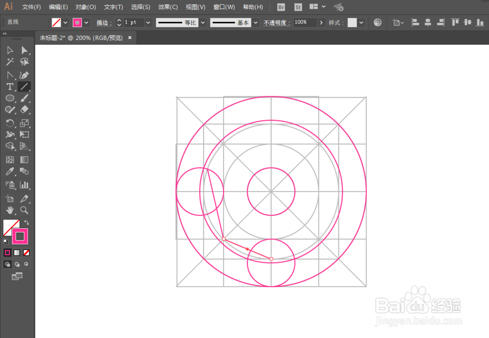Viewport: 489px width, 338px height.
Task: Set stroke color to None
Action: click(x=27, y=253)
